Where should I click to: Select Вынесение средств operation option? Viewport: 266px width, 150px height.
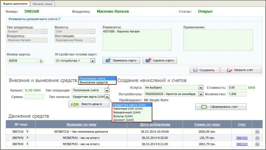pos(93,82)
